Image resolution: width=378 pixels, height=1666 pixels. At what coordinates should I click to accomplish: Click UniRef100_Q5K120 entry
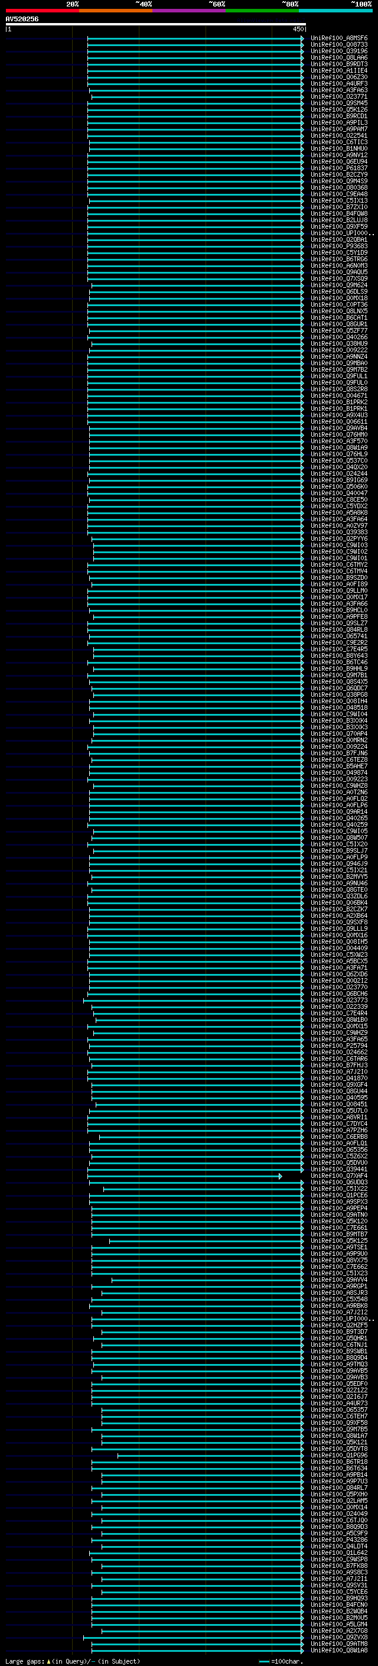[338, 1221]
